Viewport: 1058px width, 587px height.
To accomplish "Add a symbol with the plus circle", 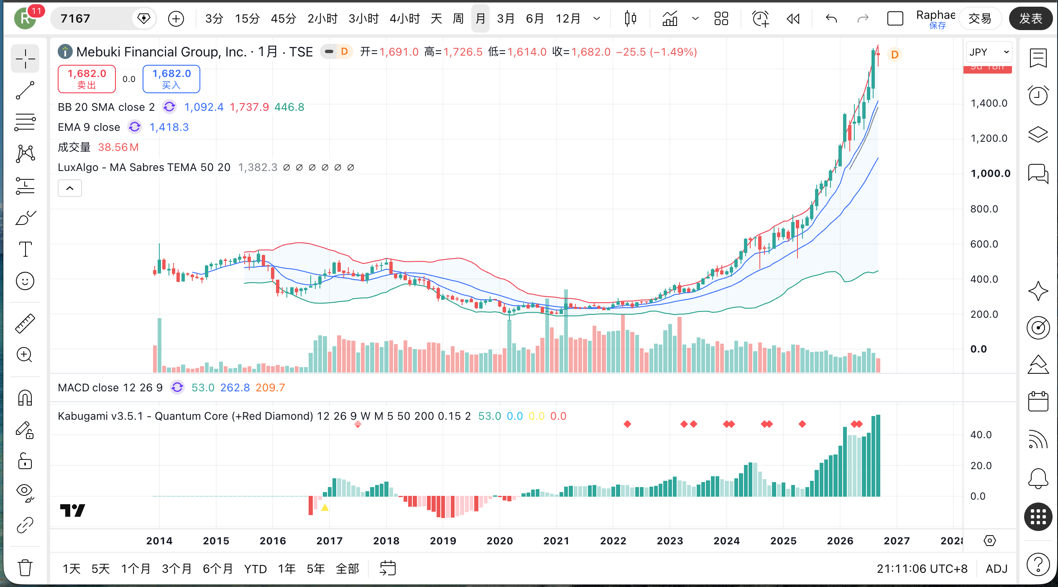I will pyautogui.click(x=176, y=18).
